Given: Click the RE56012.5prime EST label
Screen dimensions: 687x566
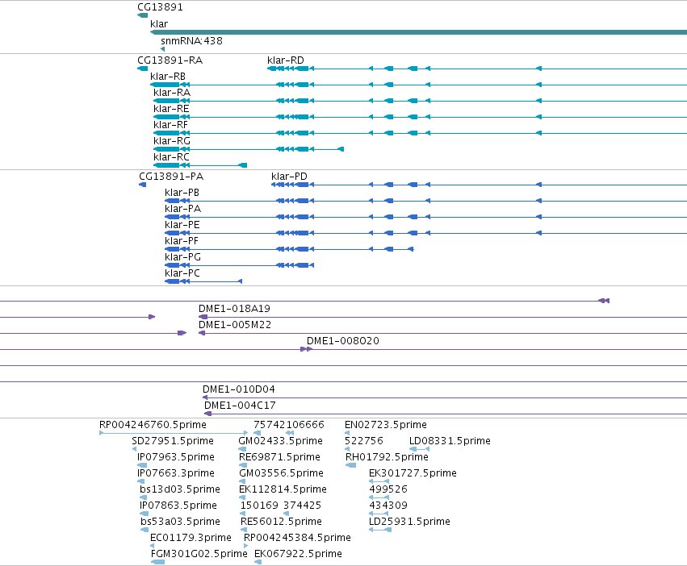Looking at the screenshot, I should pos(281,522).
